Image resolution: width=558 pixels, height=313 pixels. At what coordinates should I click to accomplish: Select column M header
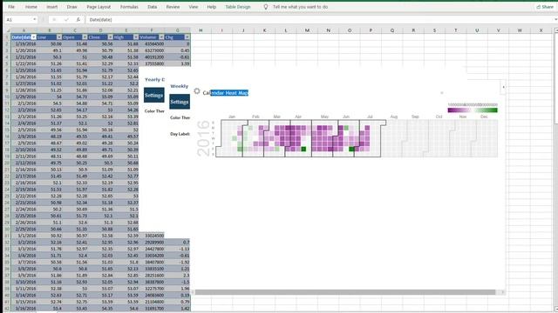pos(307,30)
